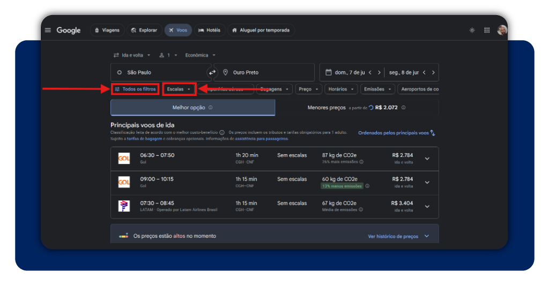549x287 pixels.
Task: Open Econômica class dropdown
Action: [201, 55]
